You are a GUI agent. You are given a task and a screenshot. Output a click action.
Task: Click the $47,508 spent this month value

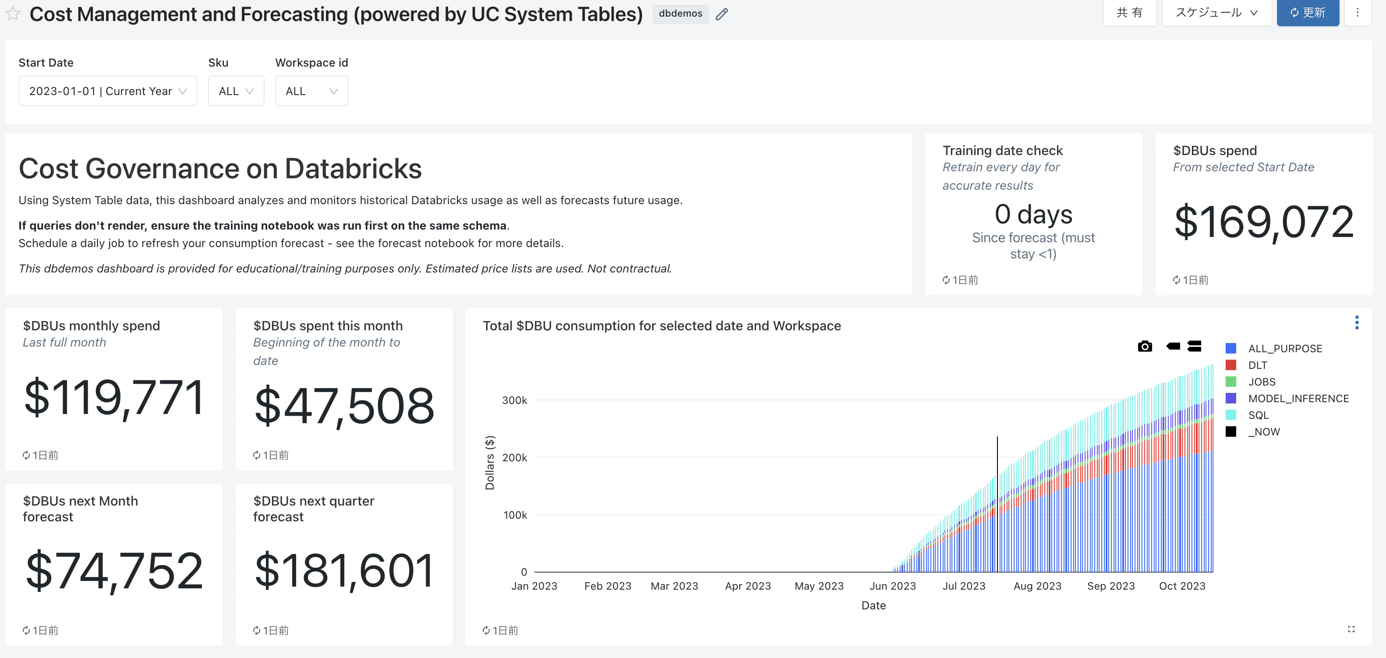click(x=344, y=406)
